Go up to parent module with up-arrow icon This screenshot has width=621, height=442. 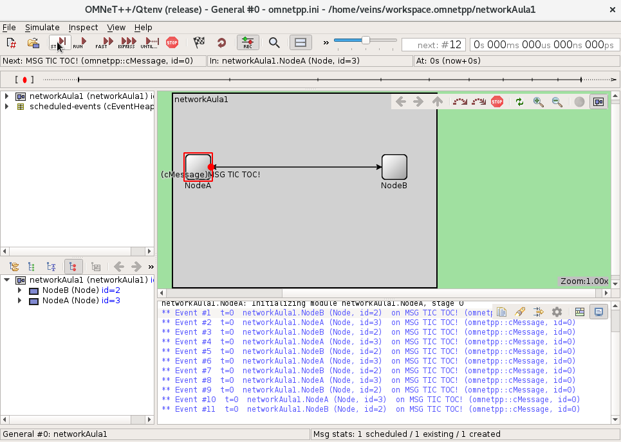(x=437, y=102)
